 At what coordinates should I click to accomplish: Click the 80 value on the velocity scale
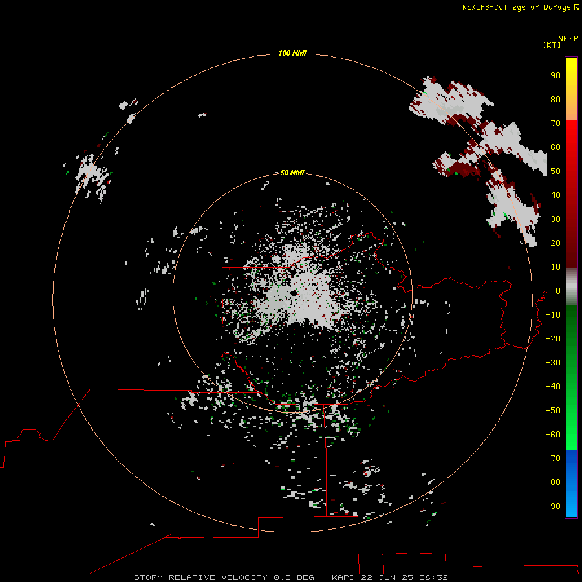pos(555,99)
